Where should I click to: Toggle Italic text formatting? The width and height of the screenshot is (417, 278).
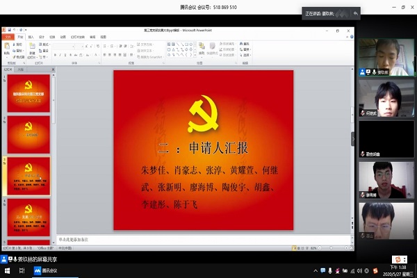coord(60,55)
